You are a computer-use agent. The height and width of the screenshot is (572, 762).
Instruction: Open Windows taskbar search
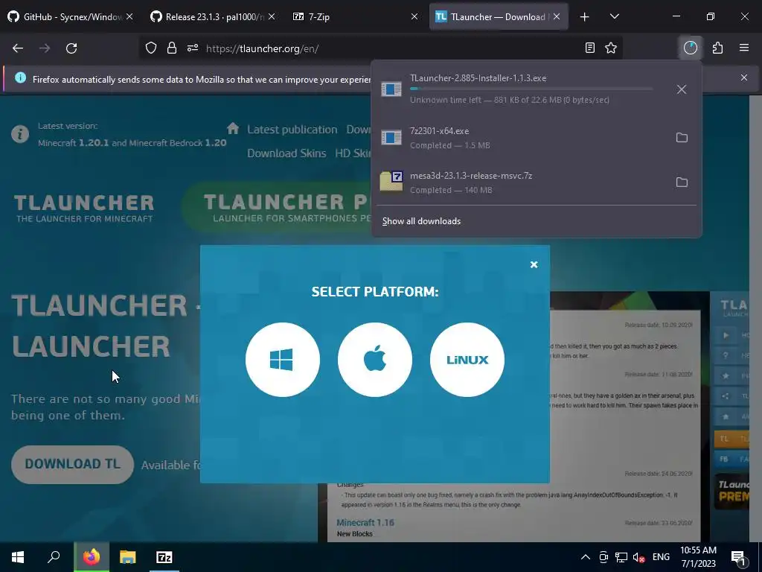click(54, 557)
